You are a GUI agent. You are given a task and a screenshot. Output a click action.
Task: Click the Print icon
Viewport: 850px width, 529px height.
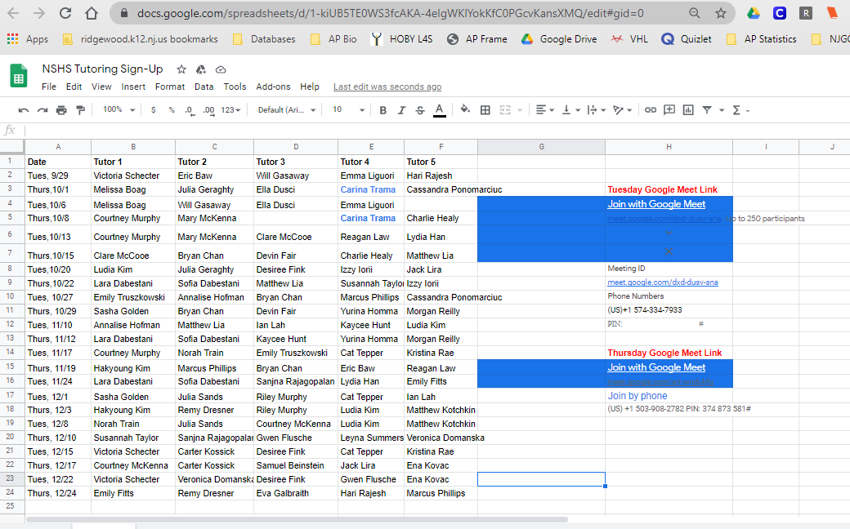pyautogui.click(x=61, y=110)
